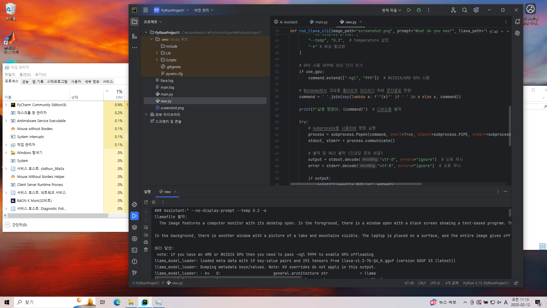This screenshot has width=547, height=308.
Task: Run the current file with the green play icon
Action: click(409, 10)
